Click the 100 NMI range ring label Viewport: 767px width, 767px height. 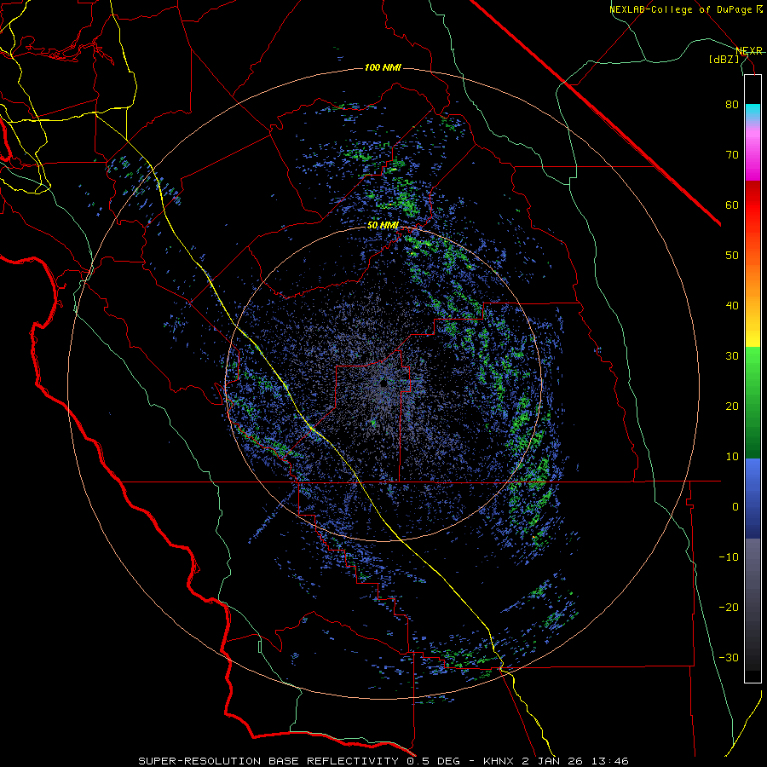pyautogui.click(x=383, y=67)
